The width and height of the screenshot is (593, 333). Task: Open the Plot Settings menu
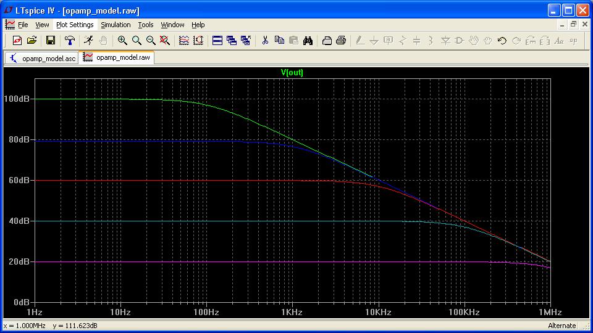(75, 25)
